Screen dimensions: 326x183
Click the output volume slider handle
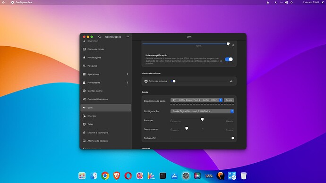point(228,44)
